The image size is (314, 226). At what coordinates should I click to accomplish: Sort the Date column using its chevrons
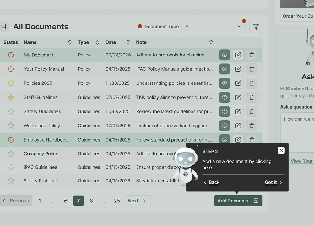click(128, 42)
